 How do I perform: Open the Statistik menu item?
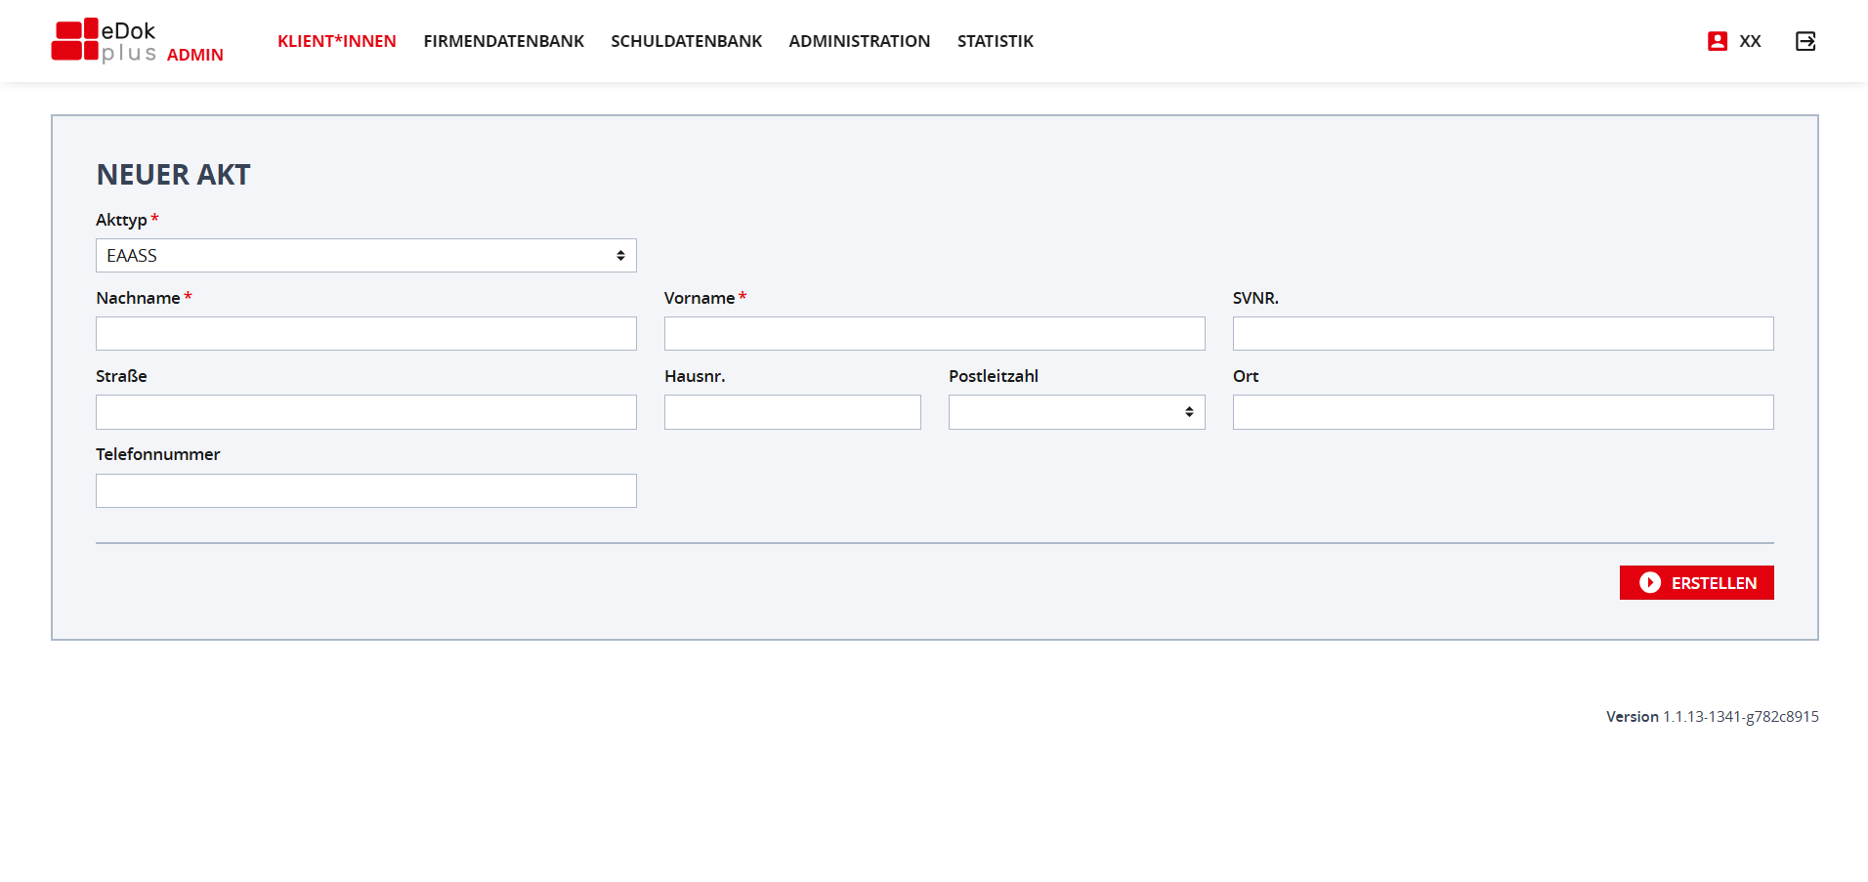(995, 41)
